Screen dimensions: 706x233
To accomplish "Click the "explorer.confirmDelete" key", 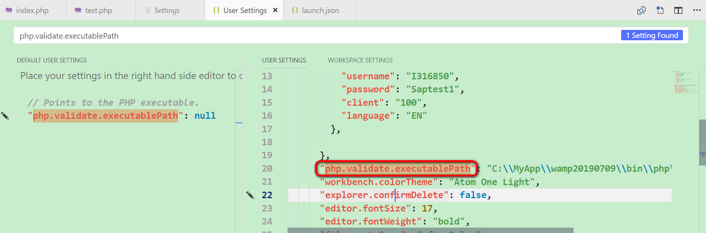I will (384, 195).
